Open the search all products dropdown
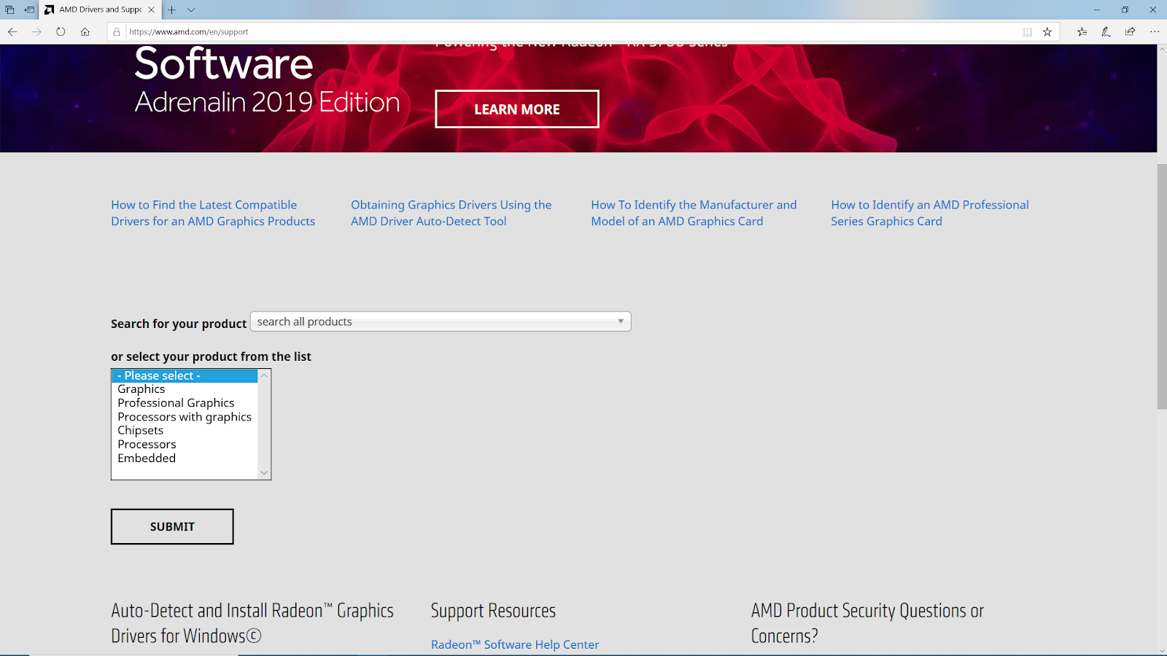The image size is (1167, 656). [441, 321]
